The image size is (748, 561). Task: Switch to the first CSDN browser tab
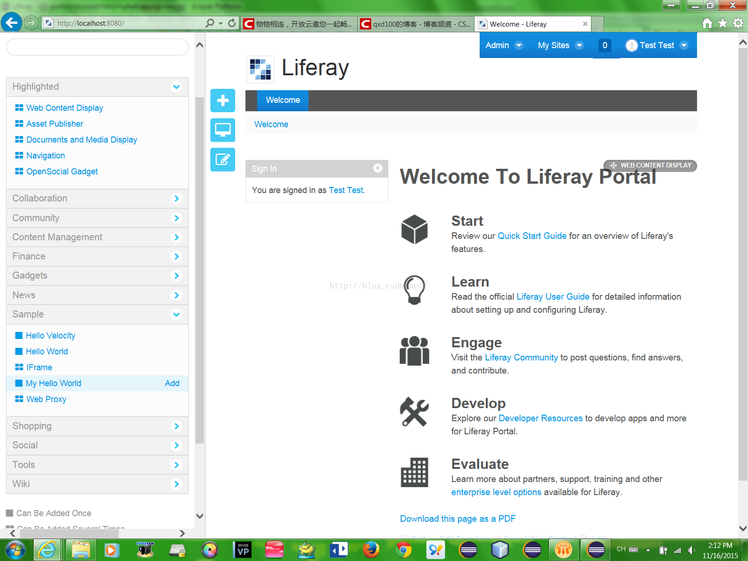coord(299,24)
